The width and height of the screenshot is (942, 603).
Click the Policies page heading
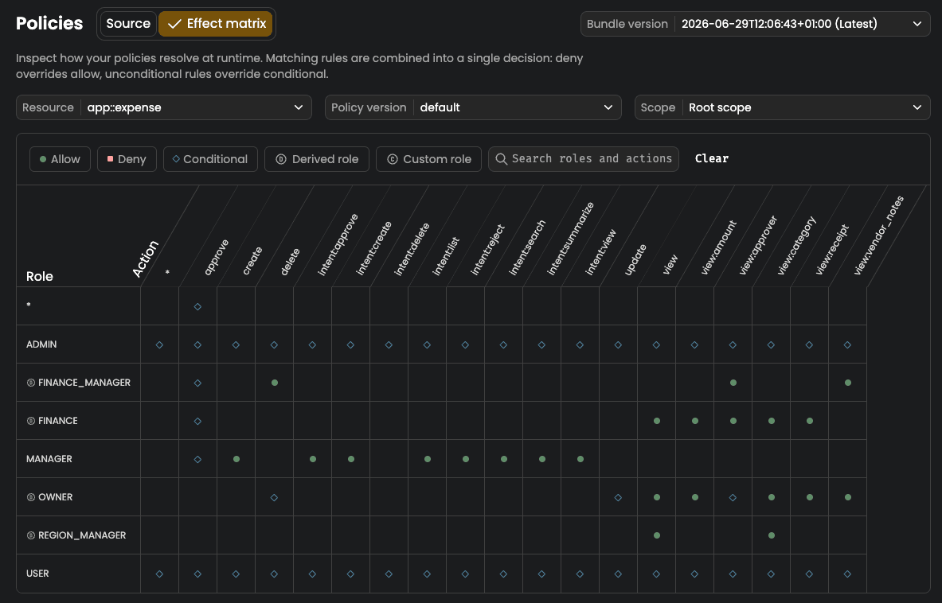pyautogui.click(x=49, y=23)
